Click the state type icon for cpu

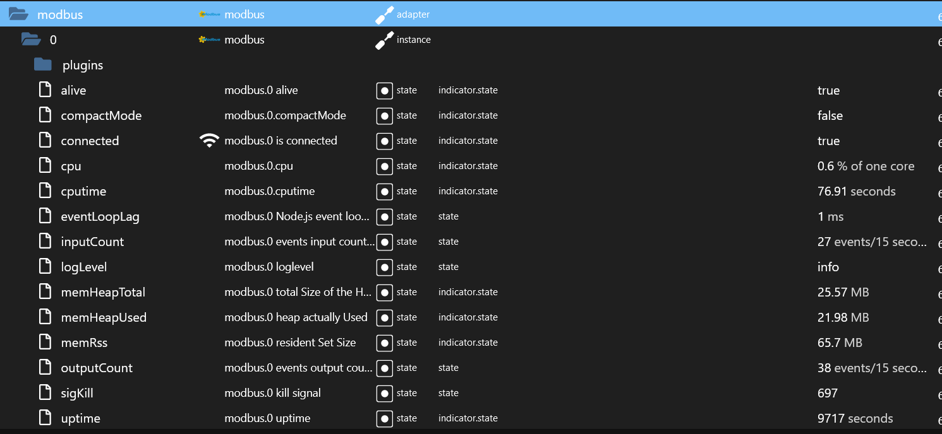(384, 166)
